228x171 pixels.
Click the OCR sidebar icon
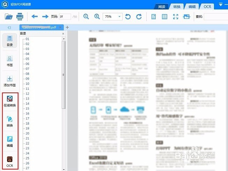tap(10, 162)
